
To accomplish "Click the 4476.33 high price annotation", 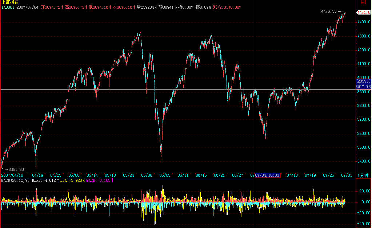I will [329, 12].
